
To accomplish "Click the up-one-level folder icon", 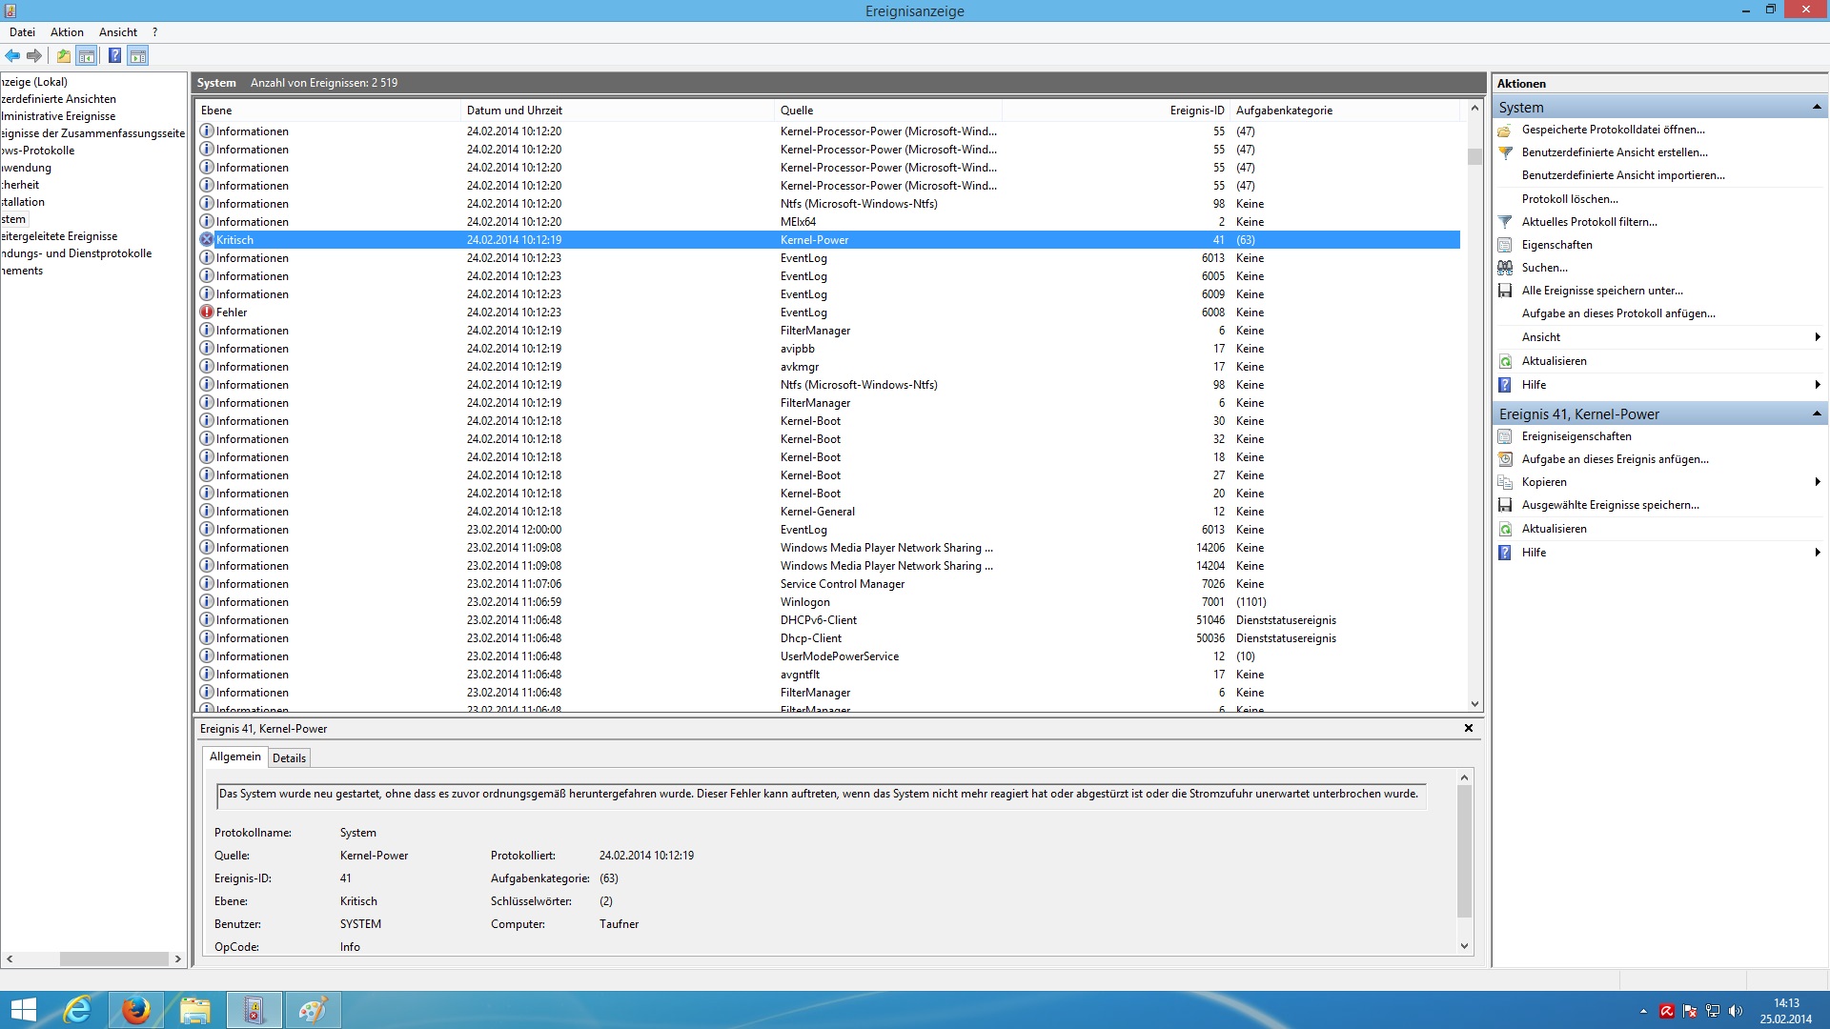I will pos(63,56).
